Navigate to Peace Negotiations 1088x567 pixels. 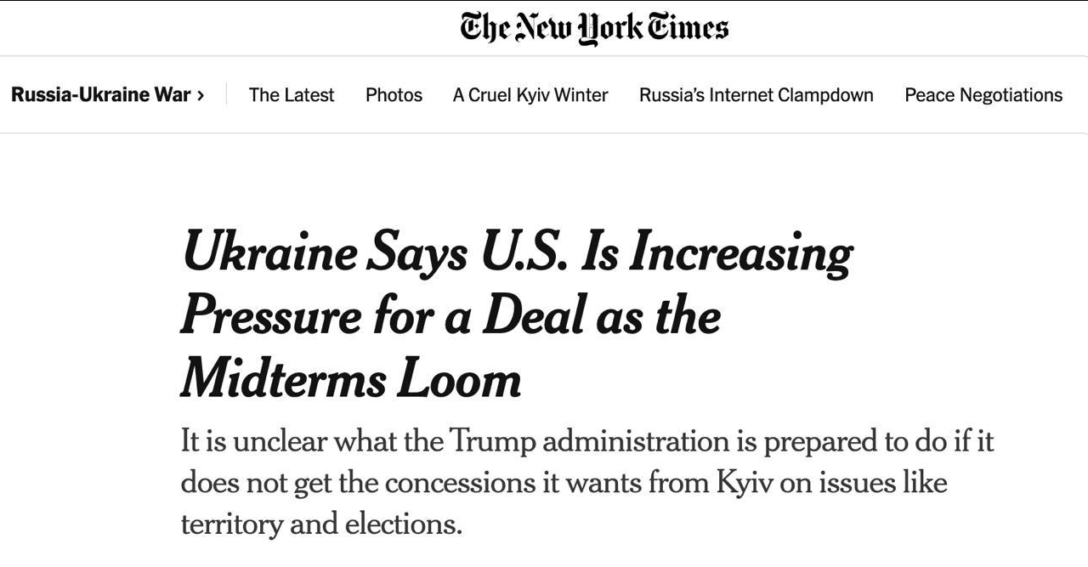coord(983,95)
